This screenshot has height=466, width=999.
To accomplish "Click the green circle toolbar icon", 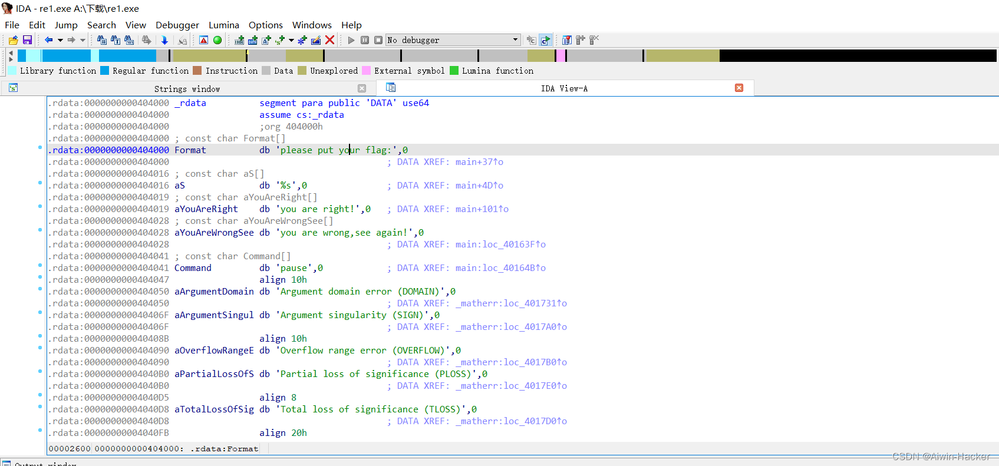I will pyautogui.click(x=217, y=40).
